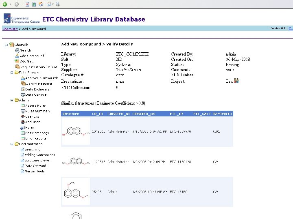
Task: Click the browser Forward arrow button
Action: pyautogui.click(x=17, y=4)
